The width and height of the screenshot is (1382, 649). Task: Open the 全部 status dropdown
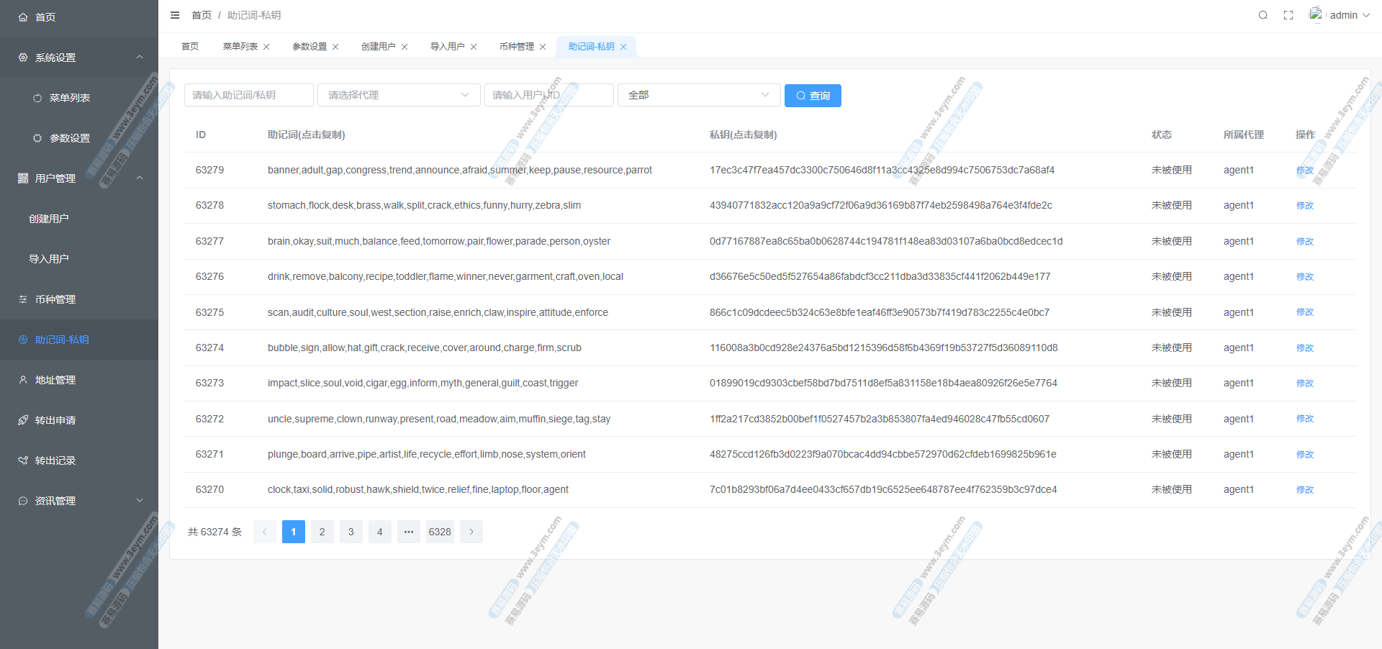698,95
